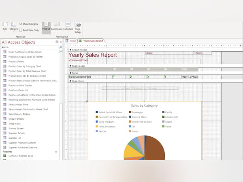Click the Product Details form icon

coord(5,61)
